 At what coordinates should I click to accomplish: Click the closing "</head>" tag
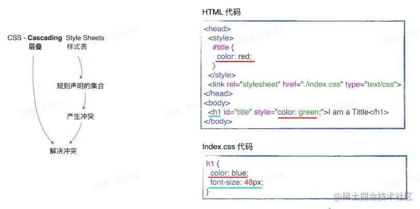(x=218, y=93)
